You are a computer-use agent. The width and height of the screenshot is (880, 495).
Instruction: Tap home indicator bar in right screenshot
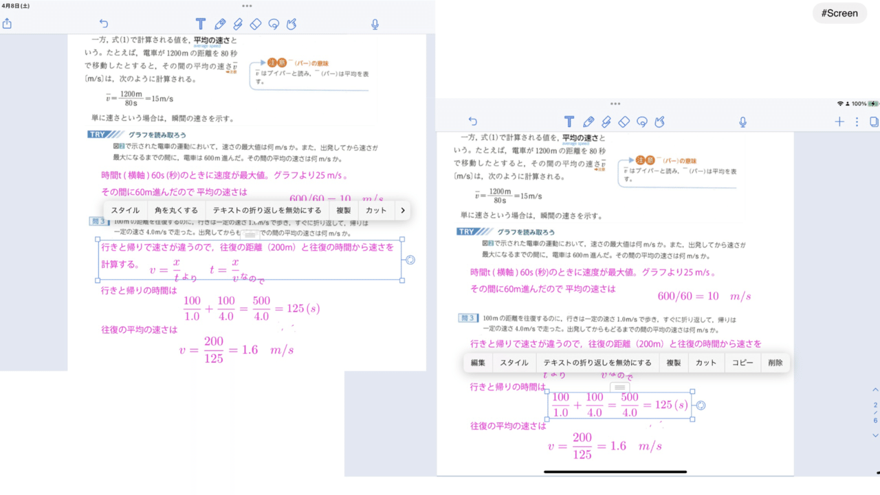[x=615, y=472]
